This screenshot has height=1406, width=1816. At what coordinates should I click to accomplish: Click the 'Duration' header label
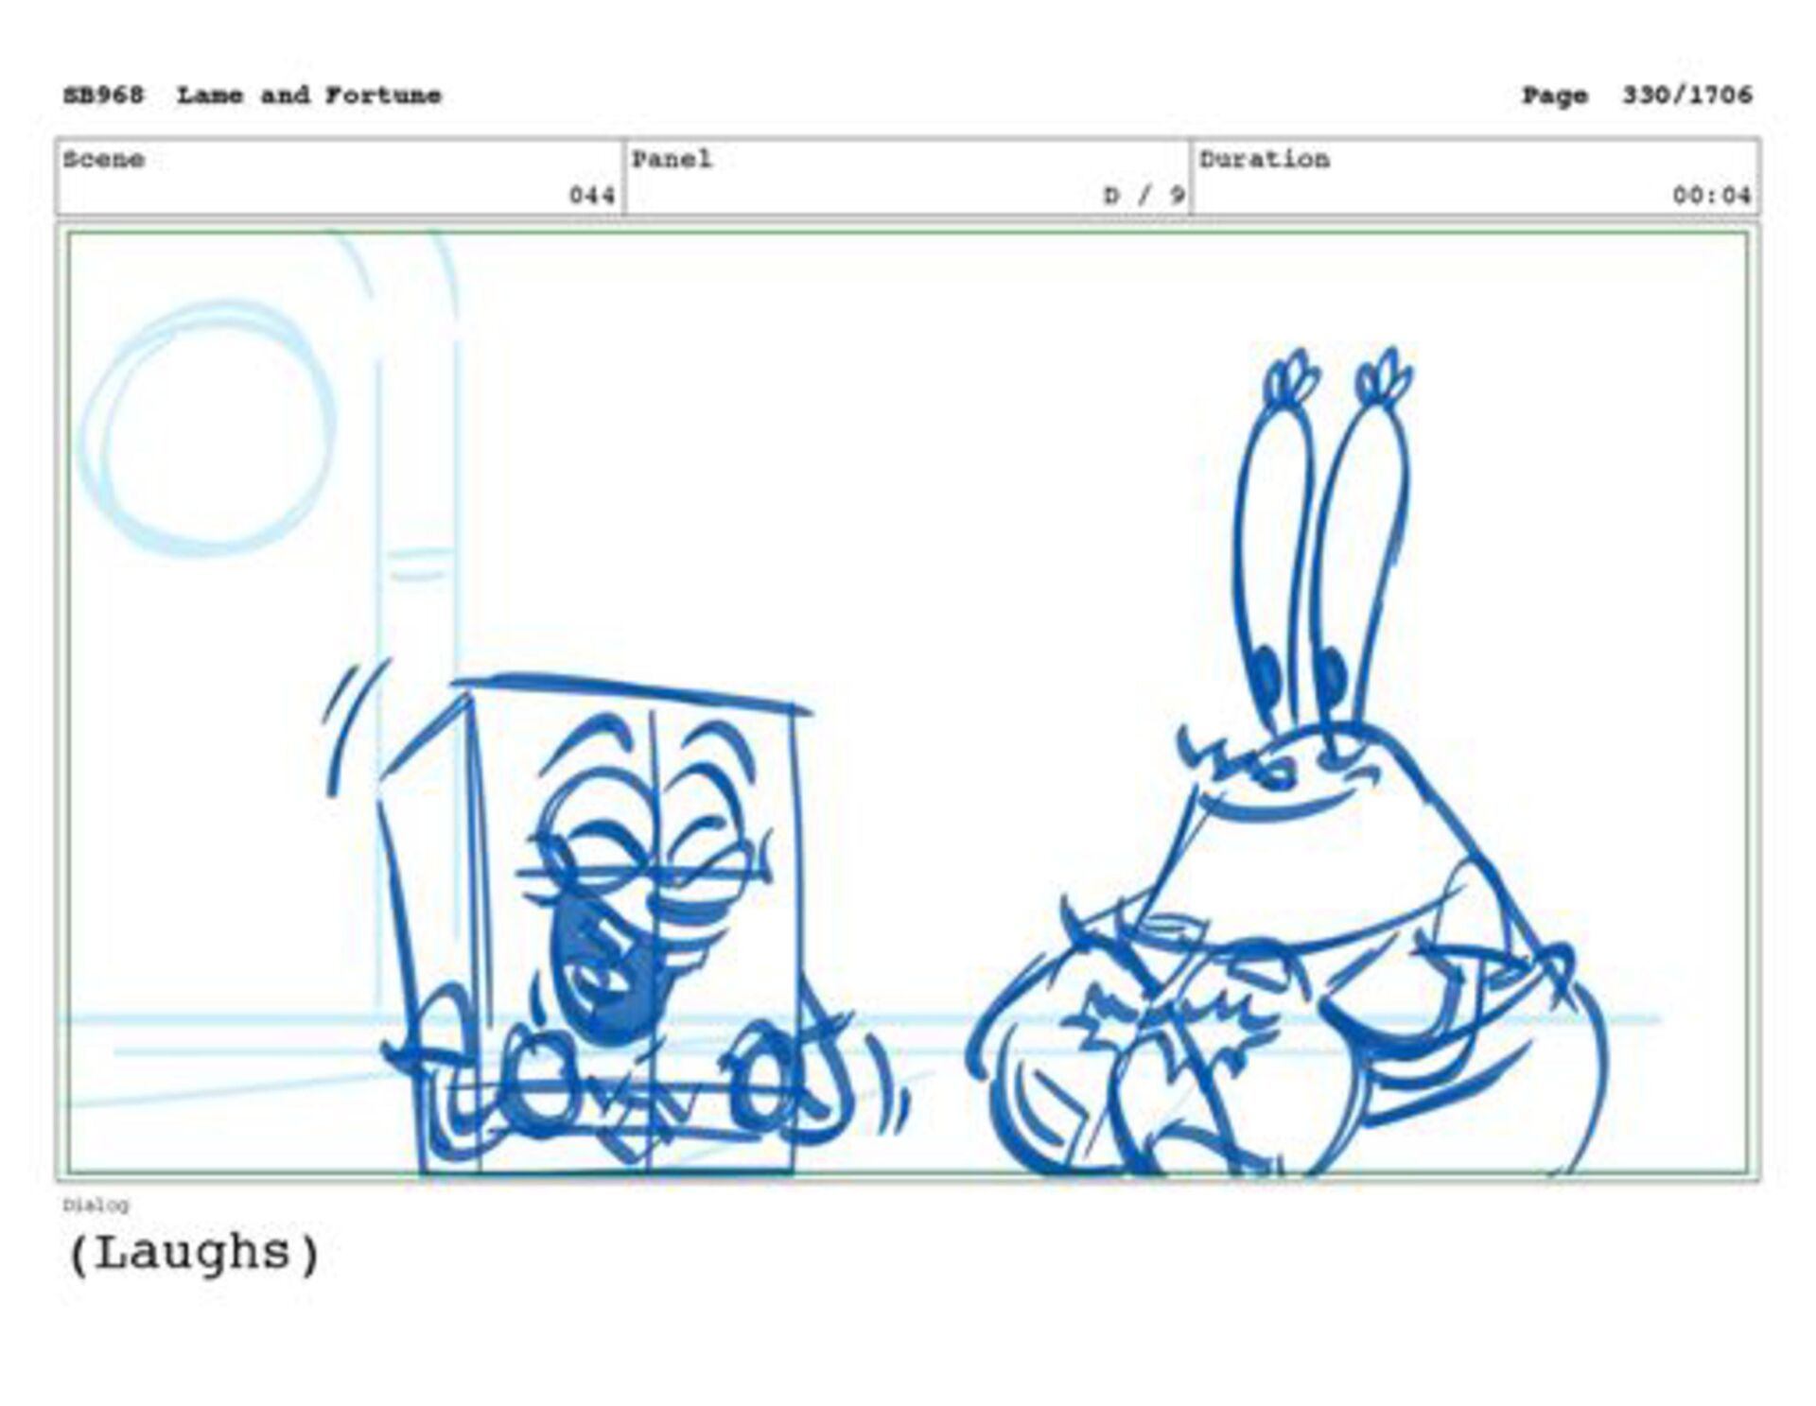tap(1265, 159)
